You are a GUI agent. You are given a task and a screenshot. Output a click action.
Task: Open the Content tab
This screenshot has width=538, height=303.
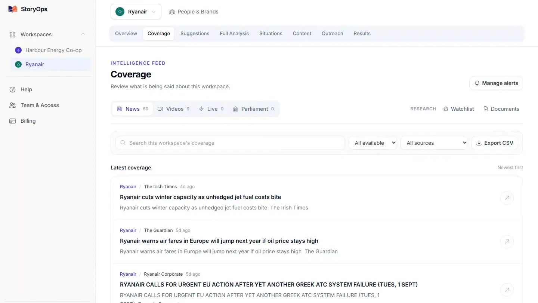coord(302,33)
